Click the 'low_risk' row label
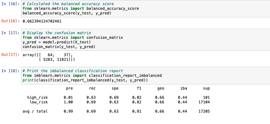270x124 pixels. pyautogui.click(x=39, y=102)
